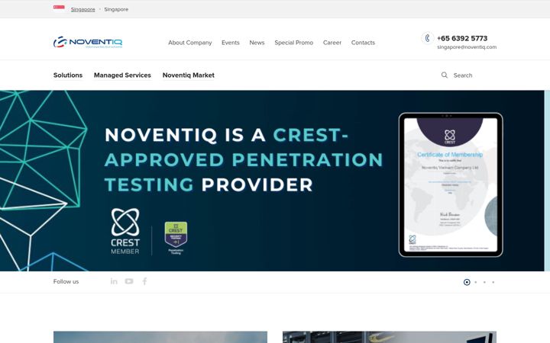Viewport: 550px width, 343px height.
Task: Open the News page
Action: pyautogui.click(x=257, y=43)
